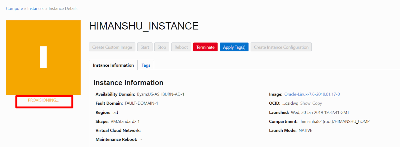Click the Byzm:US-ASHBURN-AD-1 availability domain value
Viewport: 400px width, 147px height.
161,94
